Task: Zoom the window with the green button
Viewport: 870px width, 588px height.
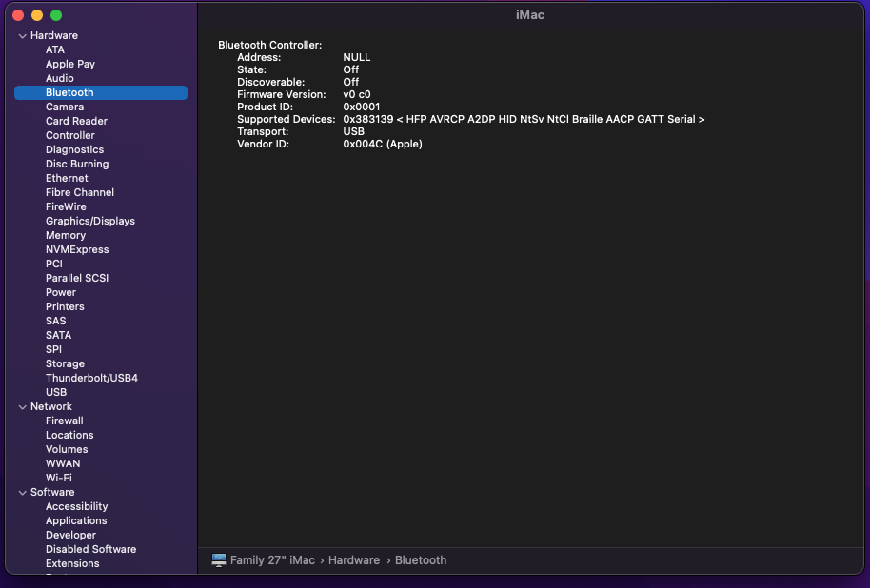Action: tap(56, 15)
